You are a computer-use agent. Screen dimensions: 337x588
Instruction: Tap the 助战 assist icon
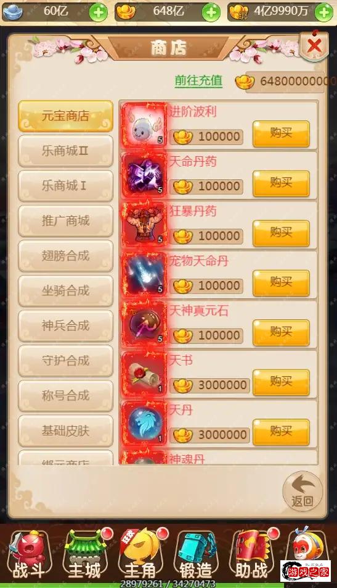point(252,555)
